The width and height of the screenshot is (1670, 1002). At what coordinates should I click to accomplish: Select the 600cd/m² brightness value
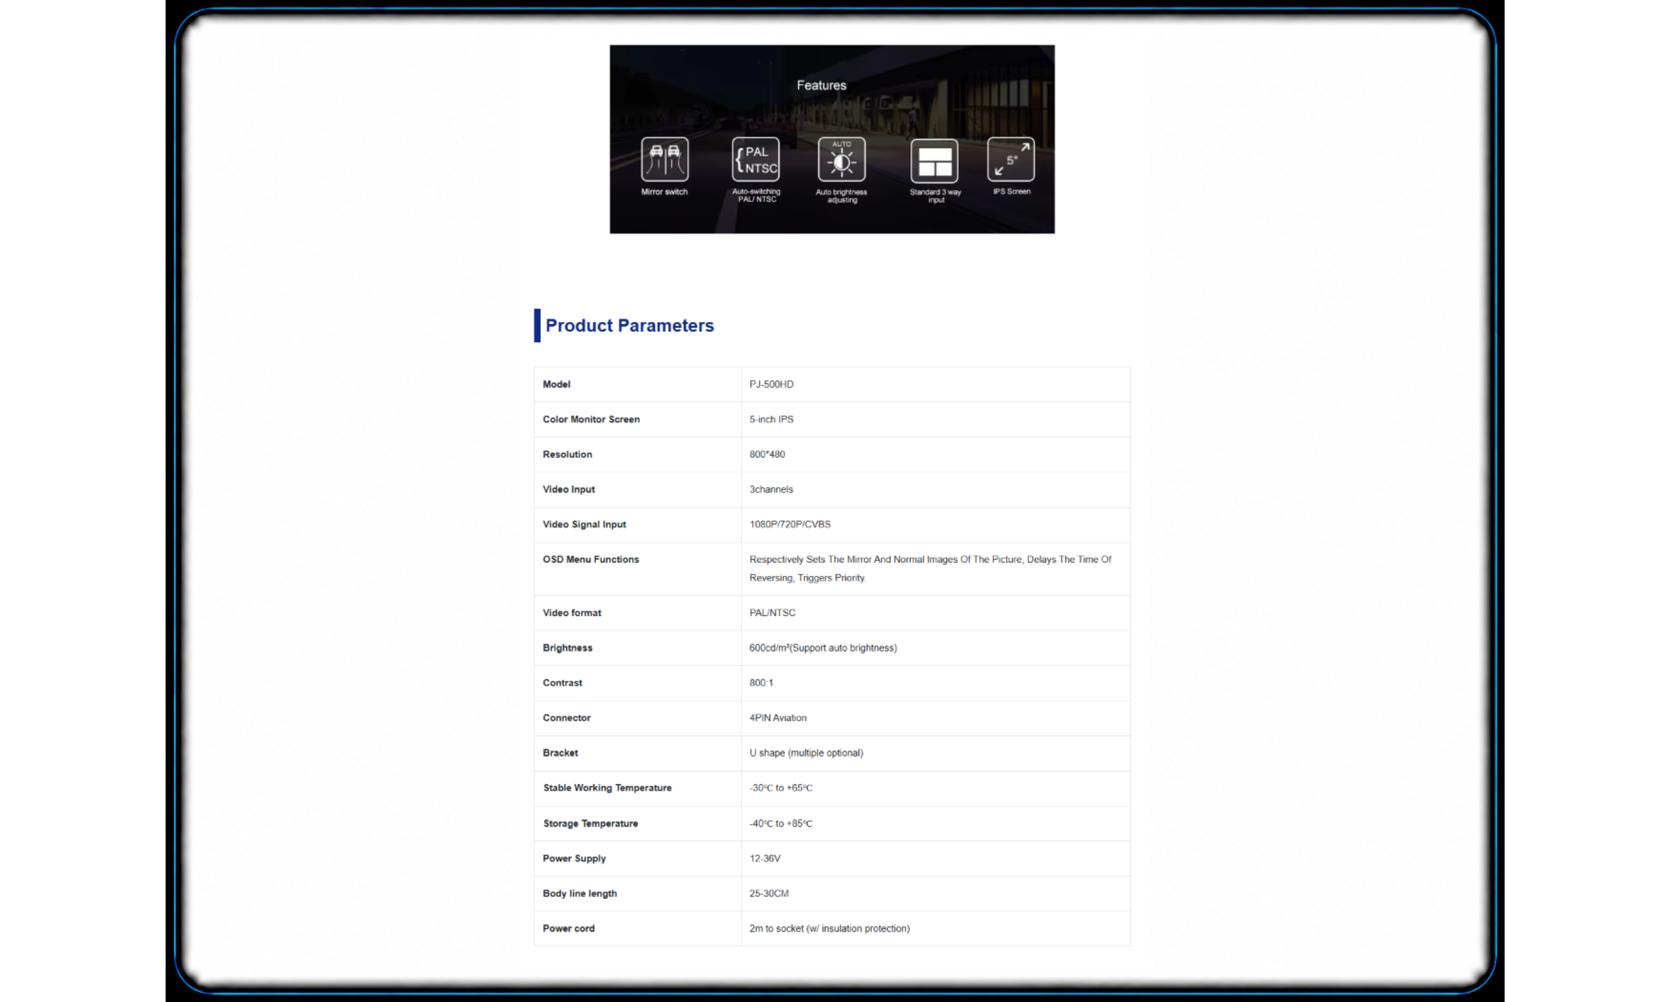[x=823, y=648]
